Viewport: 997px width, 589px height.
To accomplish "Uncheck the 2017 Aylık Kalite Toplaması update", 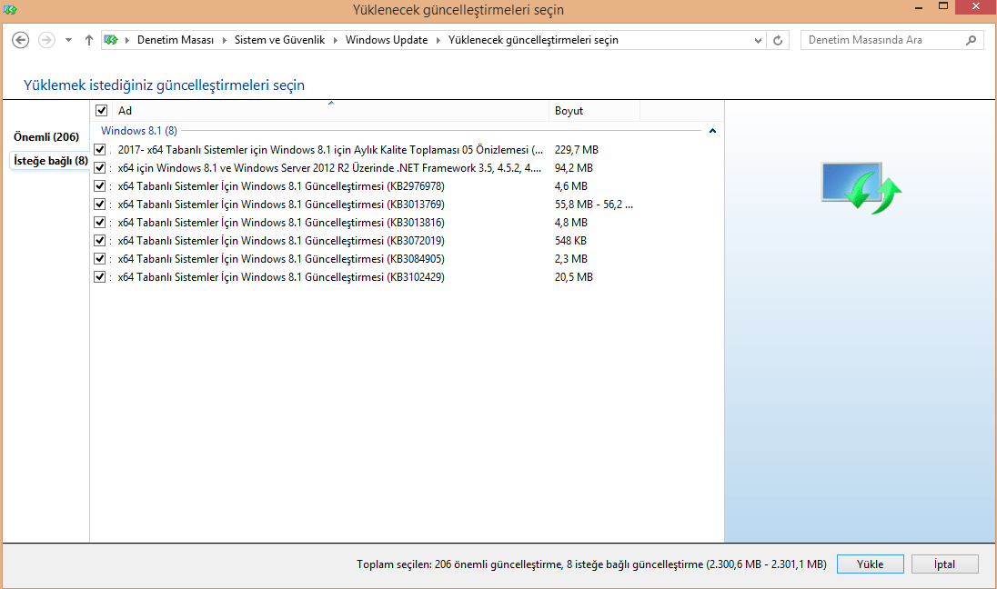I will point(100,150).
